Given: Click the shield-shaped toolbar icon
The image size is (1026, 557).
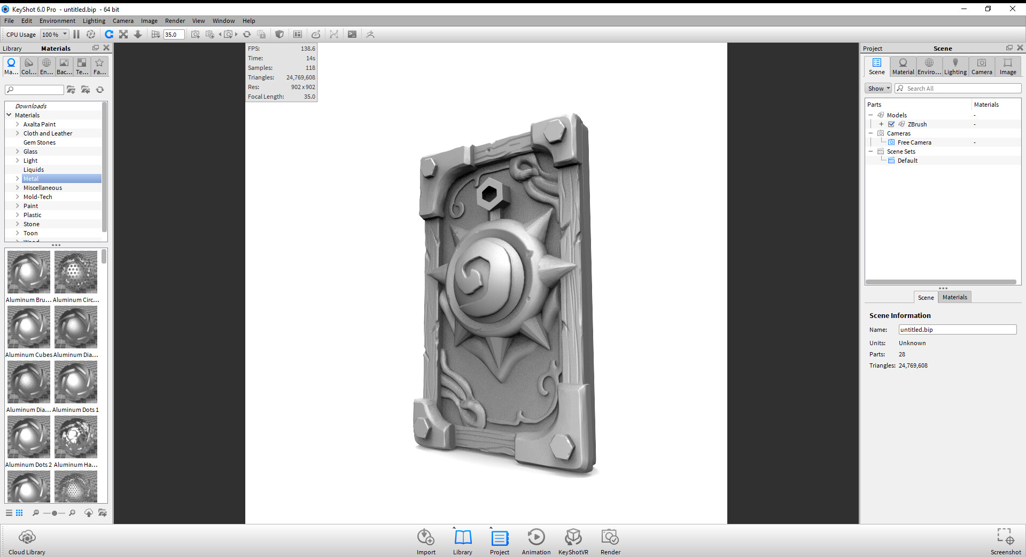Looking at the screenshot, I should click(x=279, y=34).
